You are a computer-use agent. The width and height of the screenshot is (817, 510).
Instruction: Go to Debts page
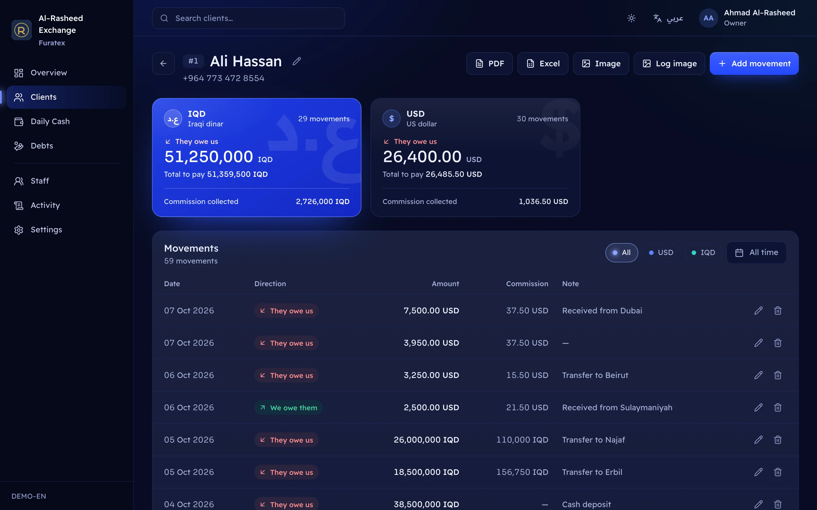[67, 146]
